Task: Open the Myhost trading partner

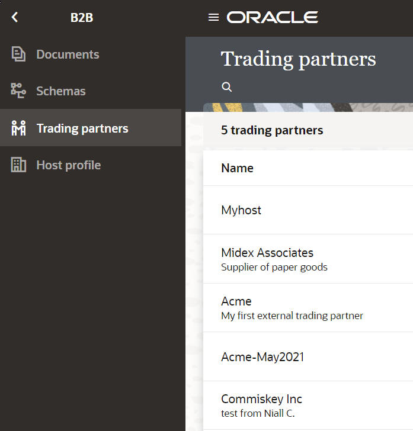Action: point(241,210)
